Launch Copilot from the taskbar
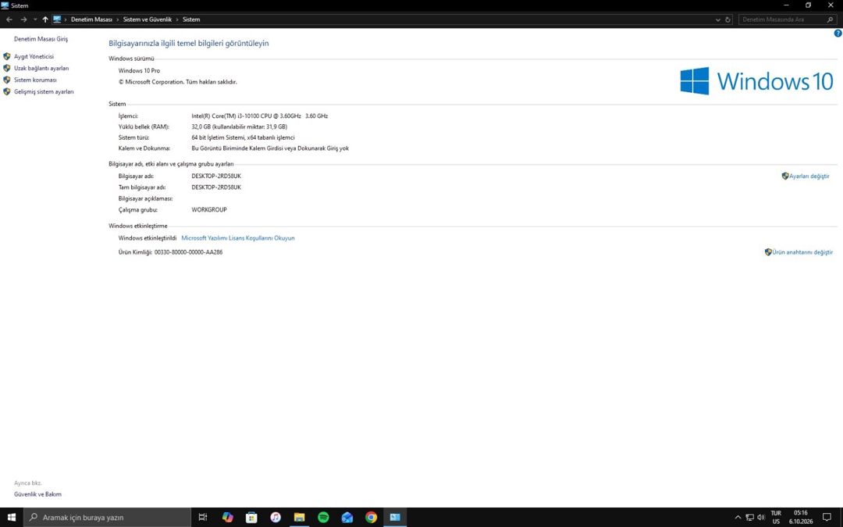Screen dimensions: 843x527 click(227, 518)
